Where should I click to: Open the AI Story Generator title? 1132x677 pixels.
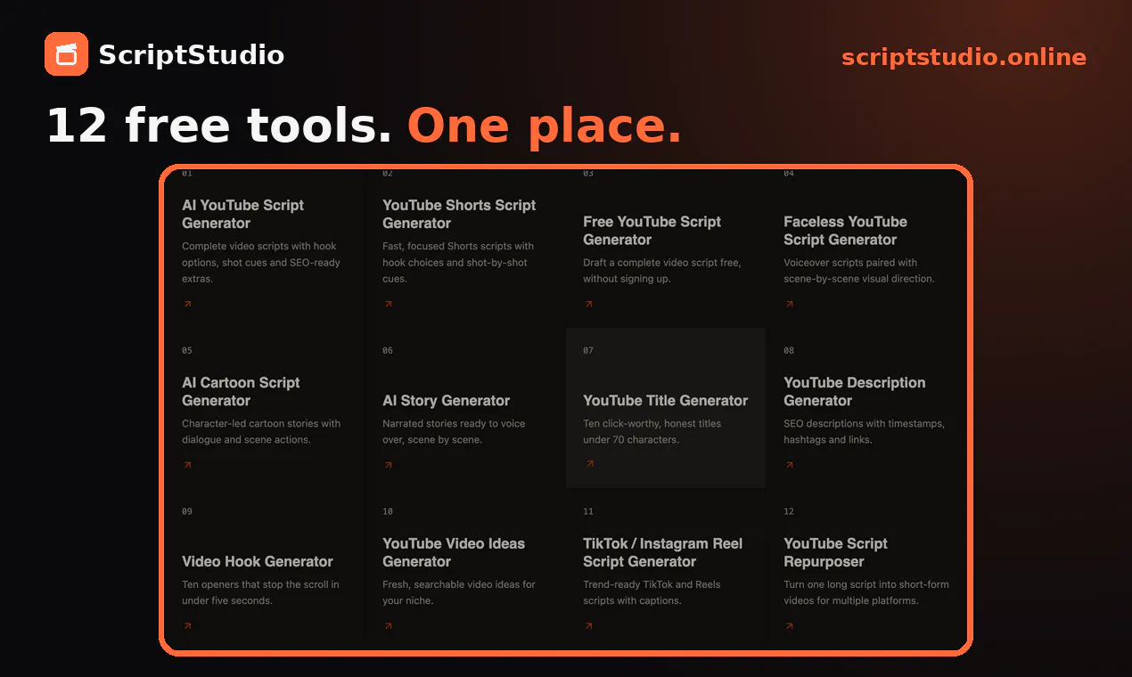(446, 401)
